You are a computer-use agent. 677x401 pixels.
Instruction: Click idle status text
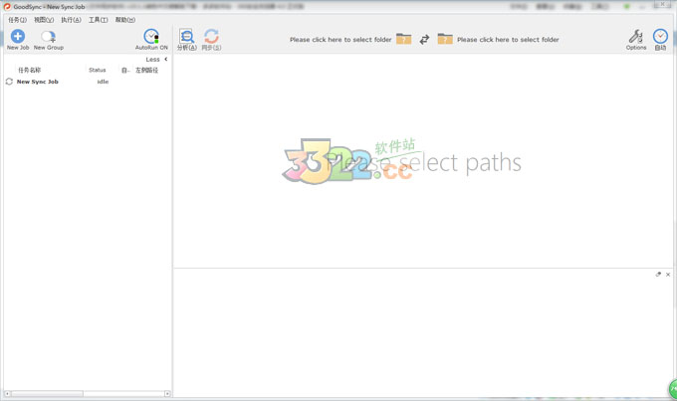click(103, 82)
